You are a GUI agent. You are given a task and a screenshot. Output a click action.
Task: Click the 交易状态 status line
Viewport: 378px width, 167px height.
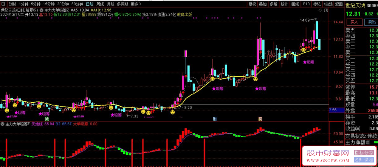tap(362, 136)
